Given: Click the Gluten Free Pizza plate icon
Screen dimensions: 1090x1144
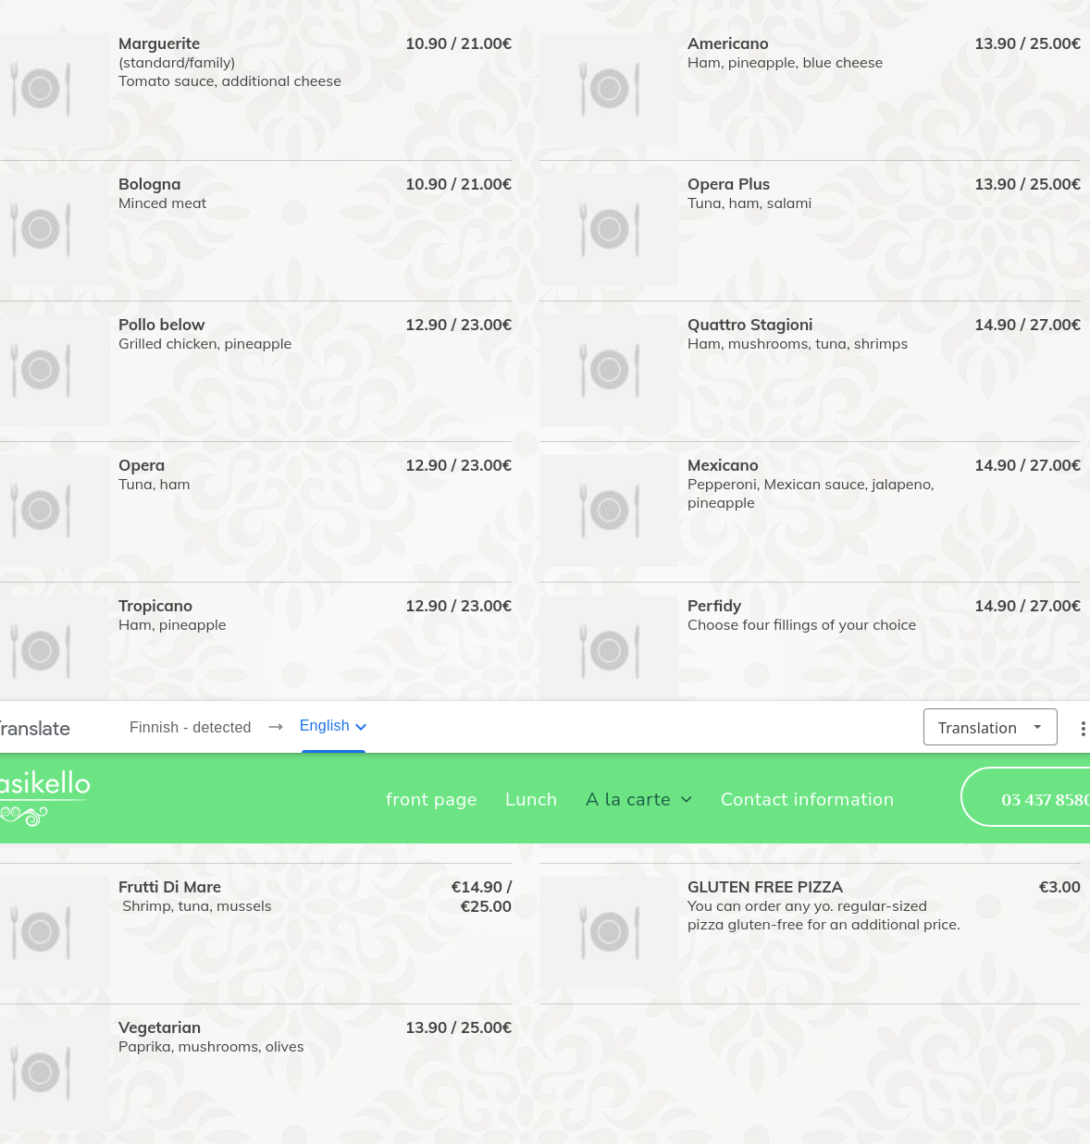Looking at the screenshot, I should 609,932.
